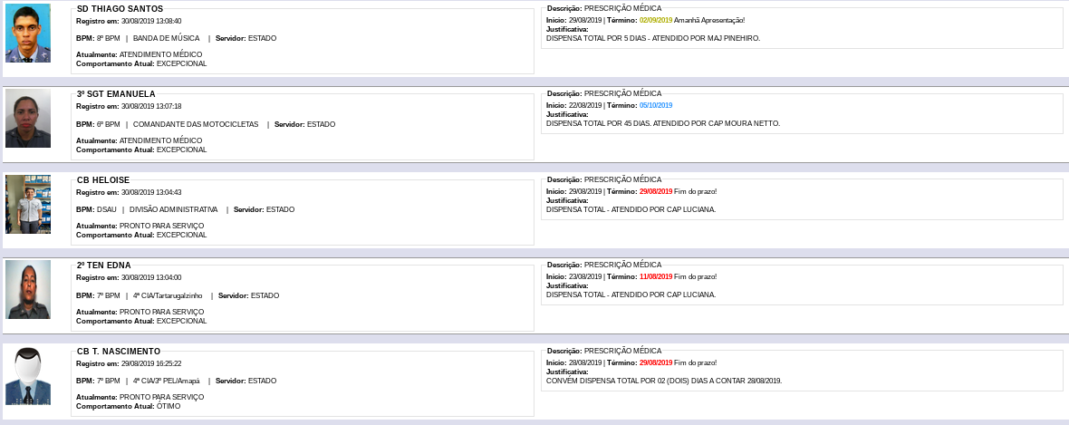Click Heloise's ATENDIDO POR CAP LUCIANA justification
1069x425 pixels.
[x=631, y=209]
